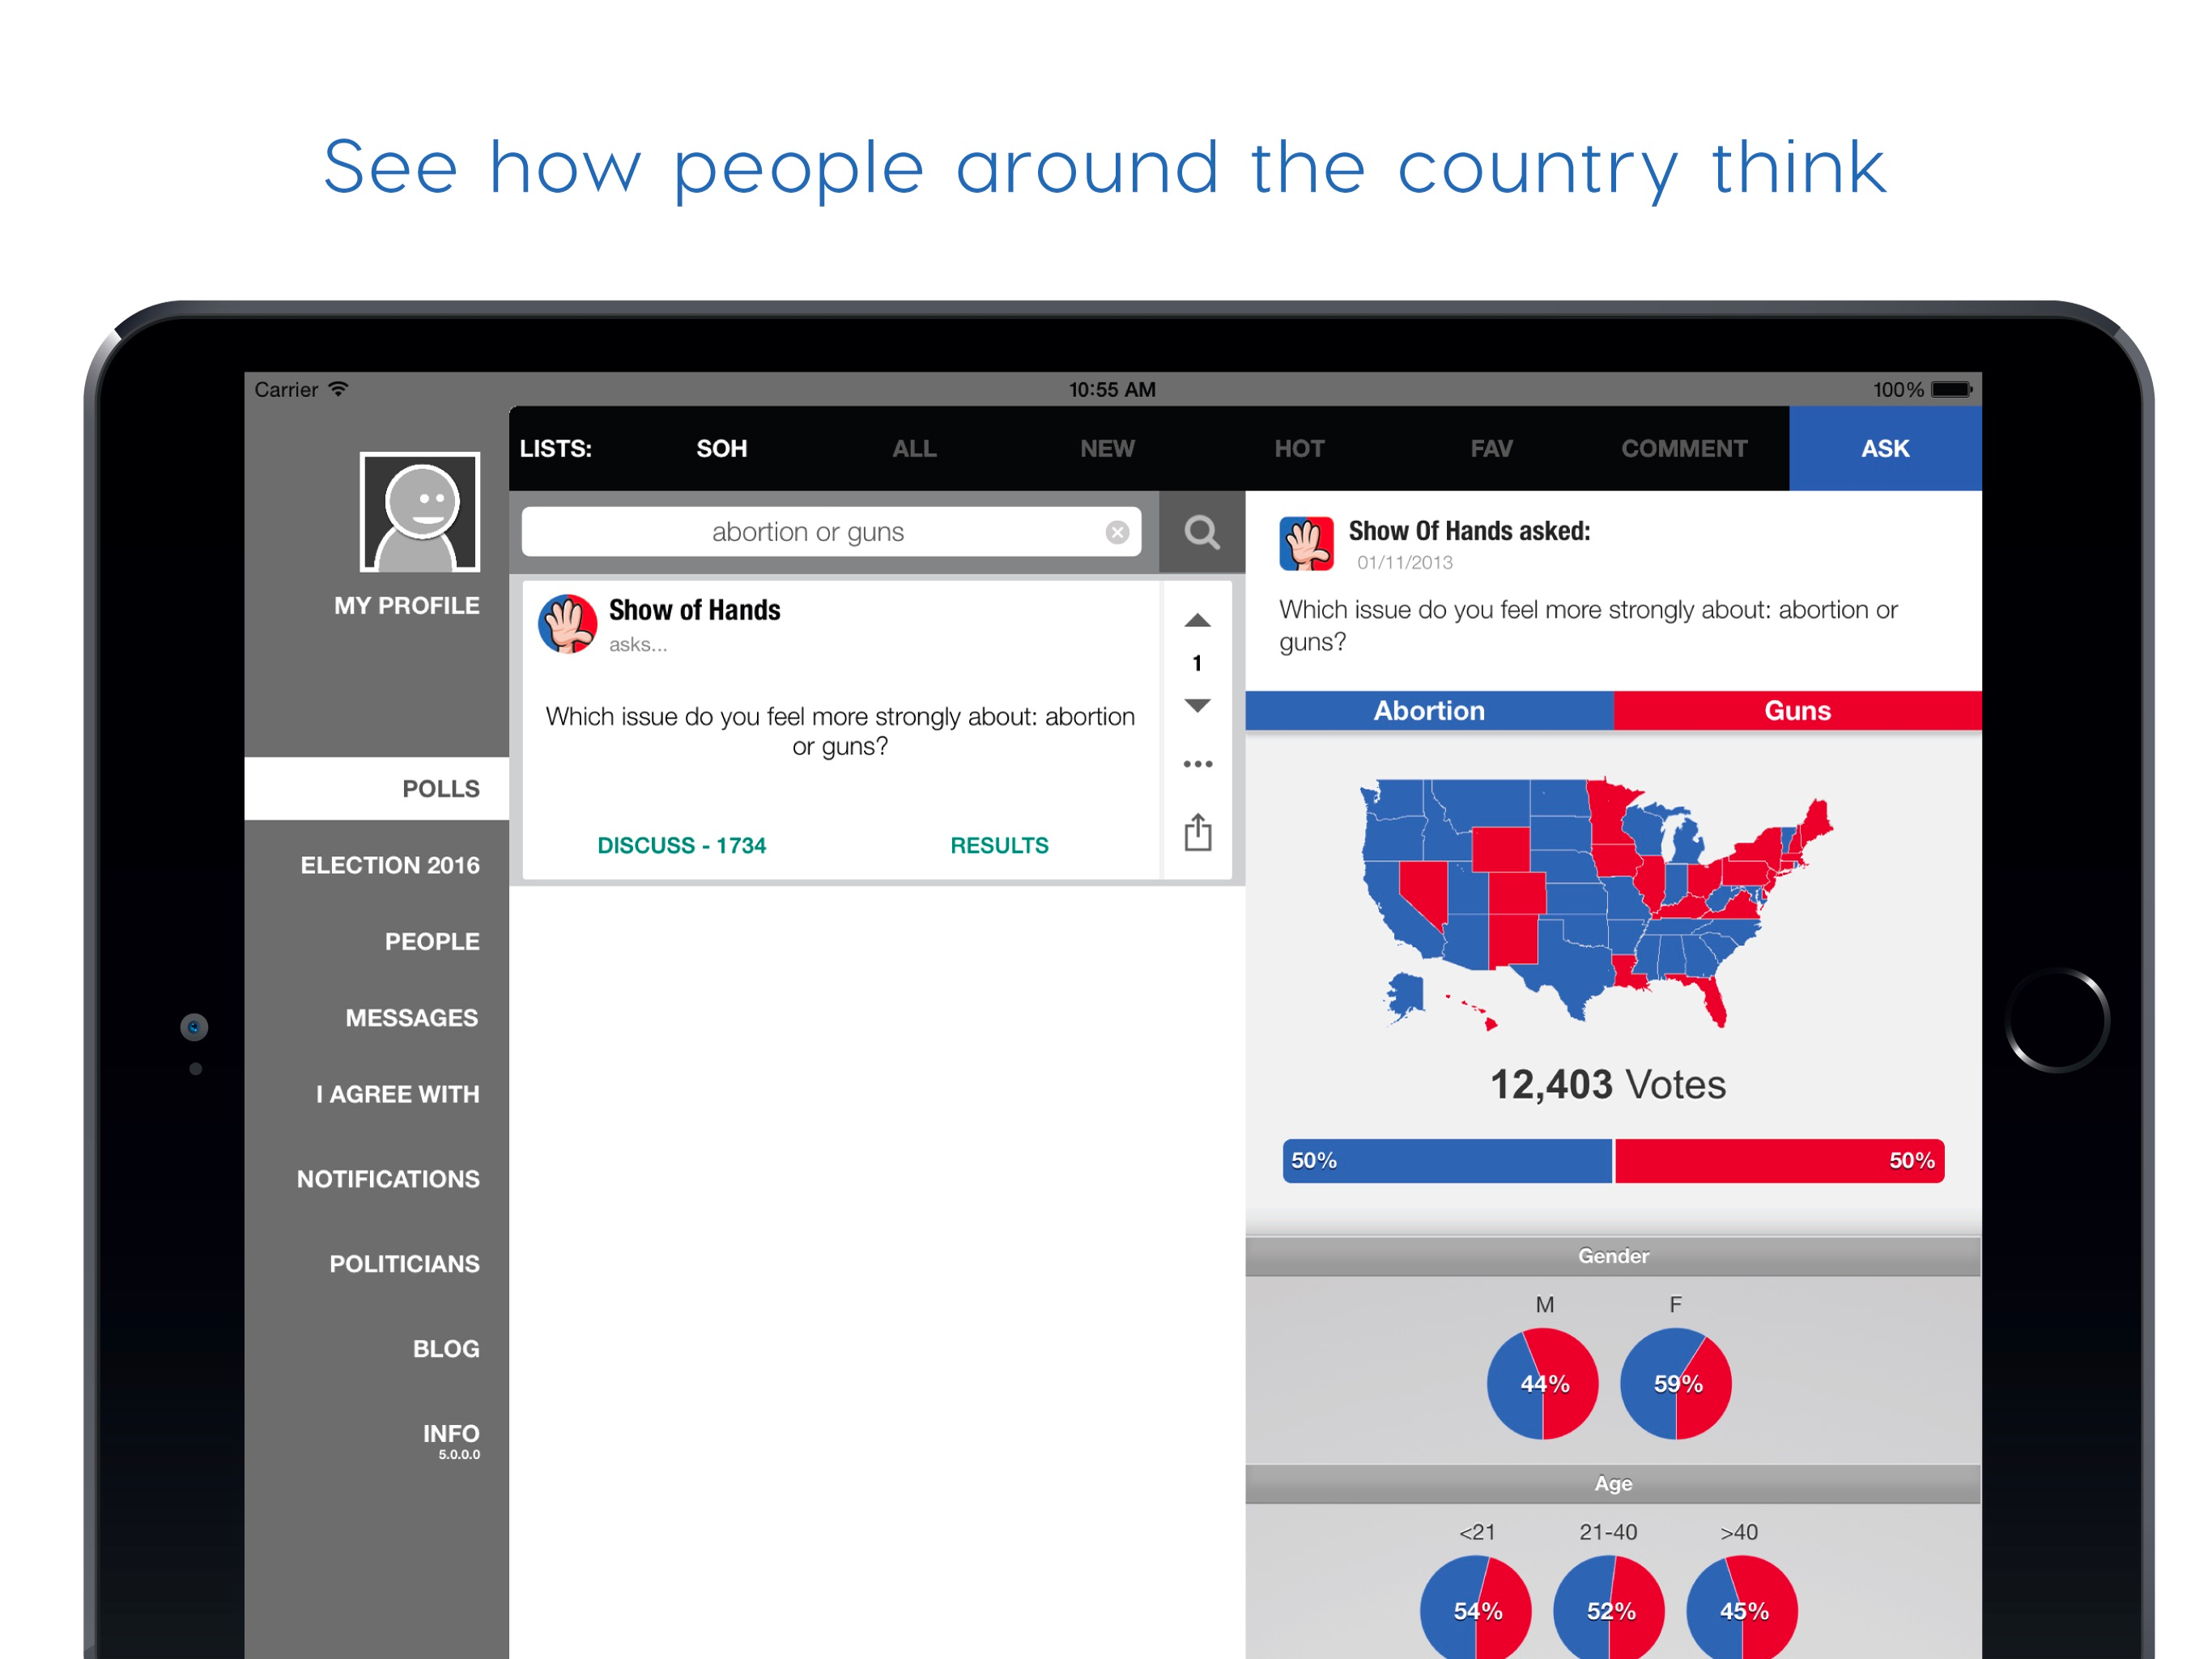2212x1659 pixels.
Task: Vote for the Abortion option
Action: 1429,710
